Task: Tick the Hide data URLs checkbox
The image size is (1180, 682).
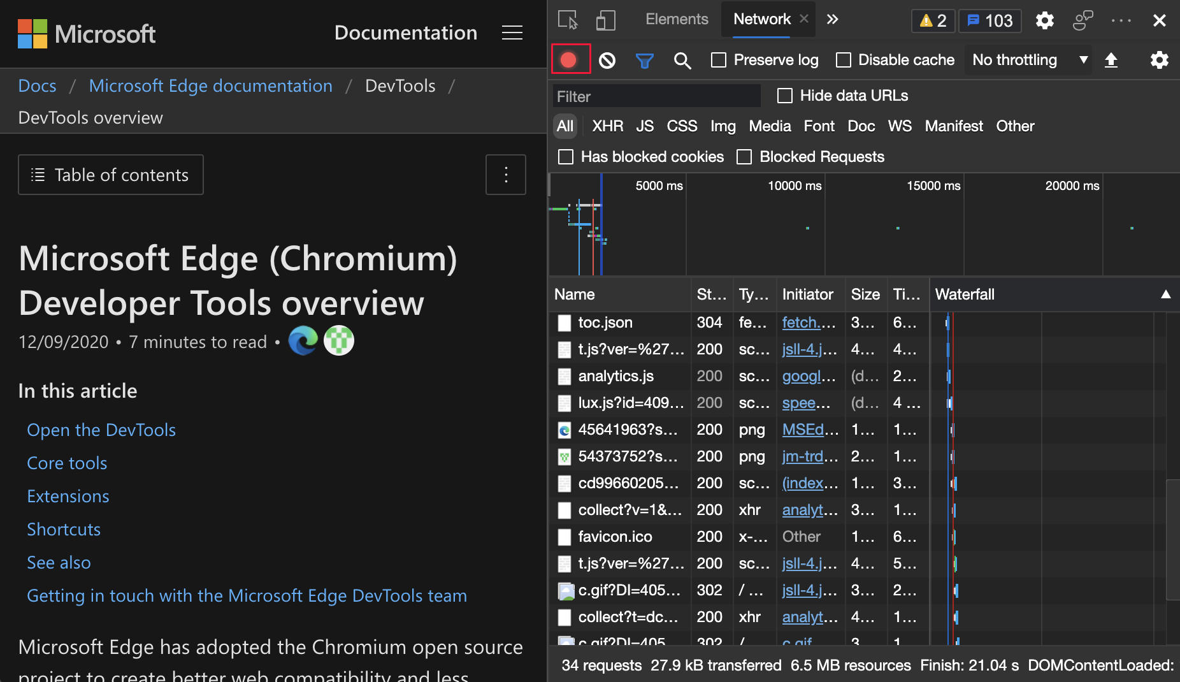Action: pos(785,96)
